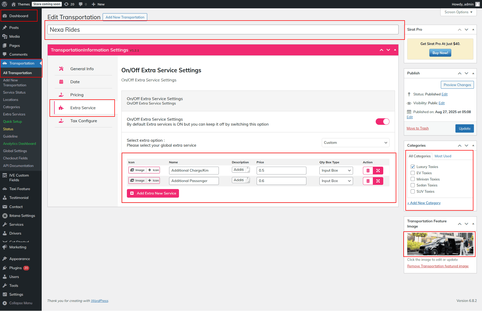This screenshot has width=482, height=311.
Task: Open the Select extra option Custom dropdown
Action: pos(355,143)
